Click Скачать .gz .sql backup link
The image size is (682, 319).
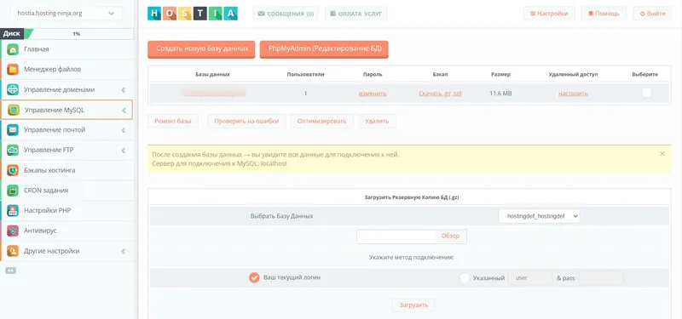(x=440, y=94)
